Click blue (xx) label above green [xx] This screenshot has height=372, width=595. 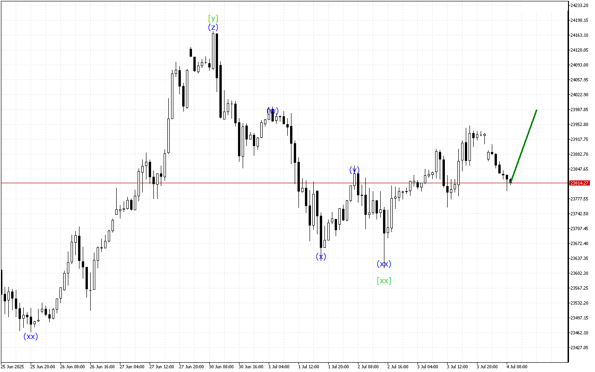(383, 264)
